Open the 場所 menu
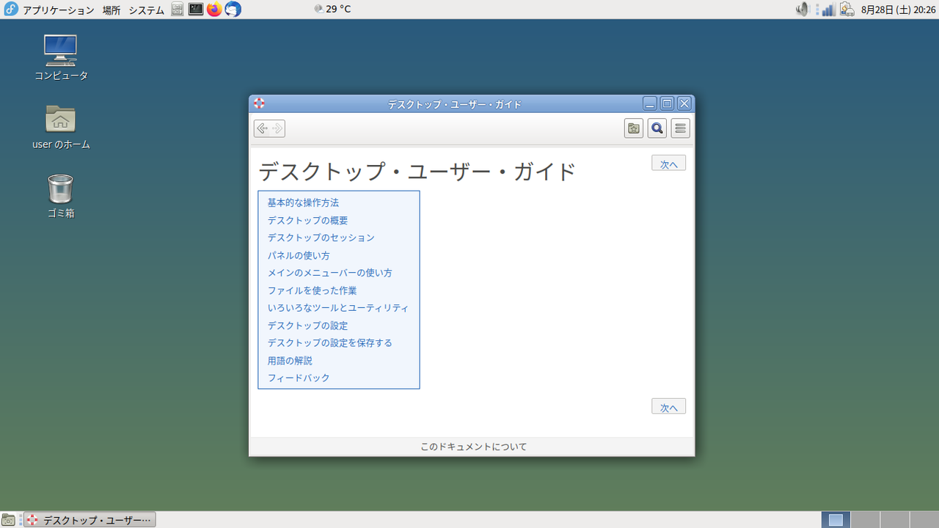 pos(112,10)
